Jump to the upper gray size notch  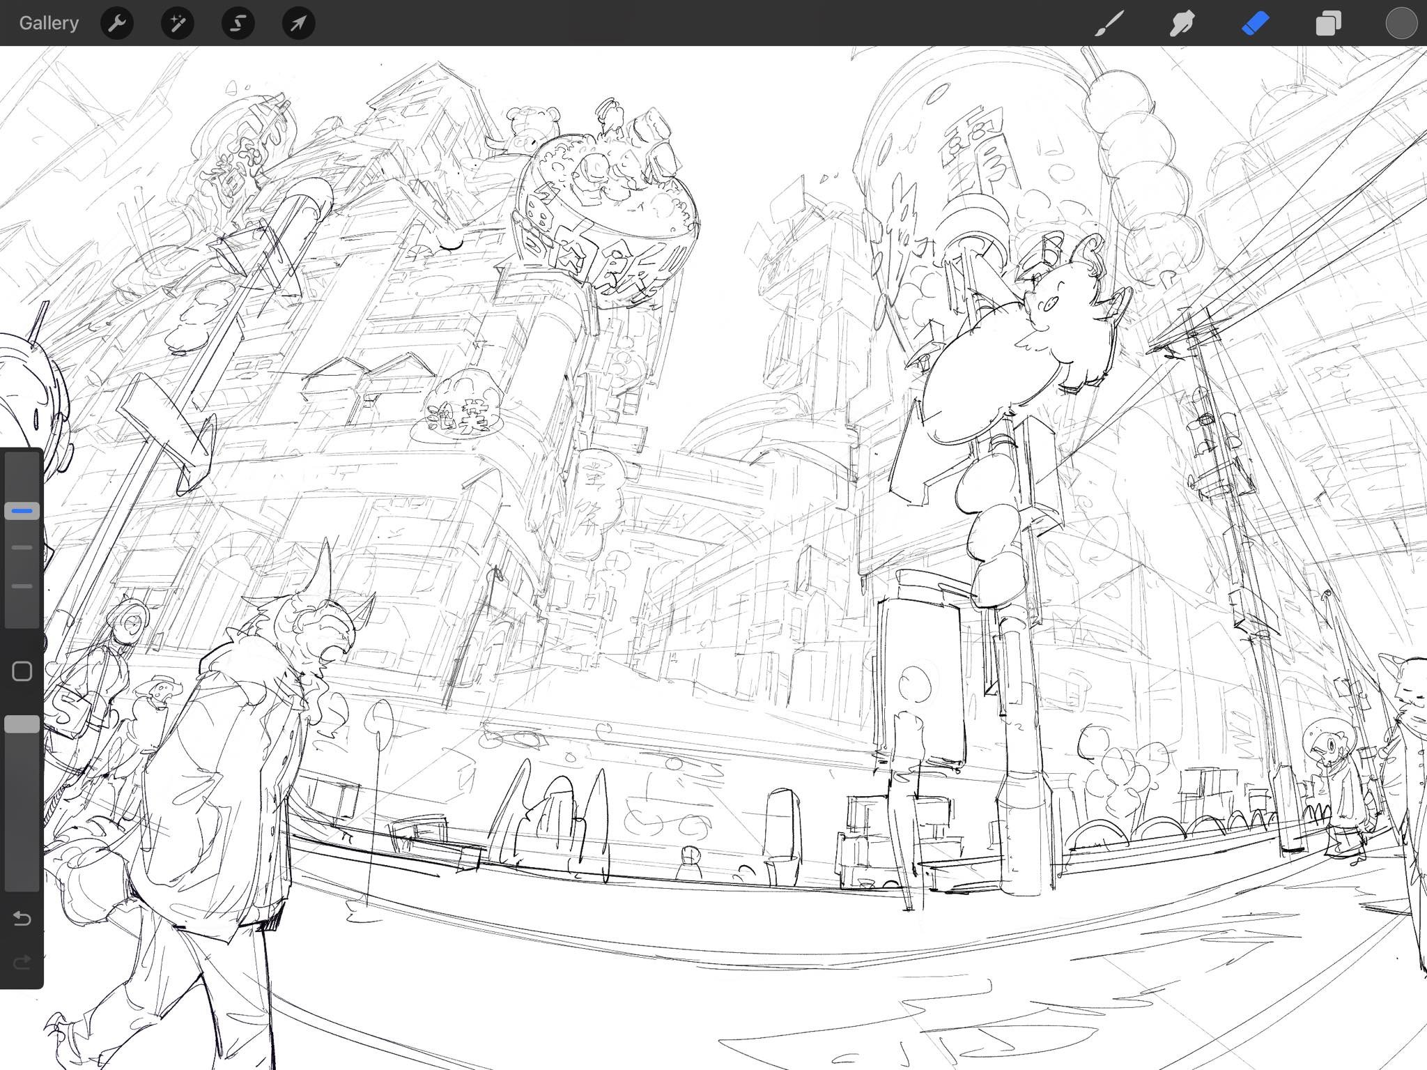click(22, 548)
